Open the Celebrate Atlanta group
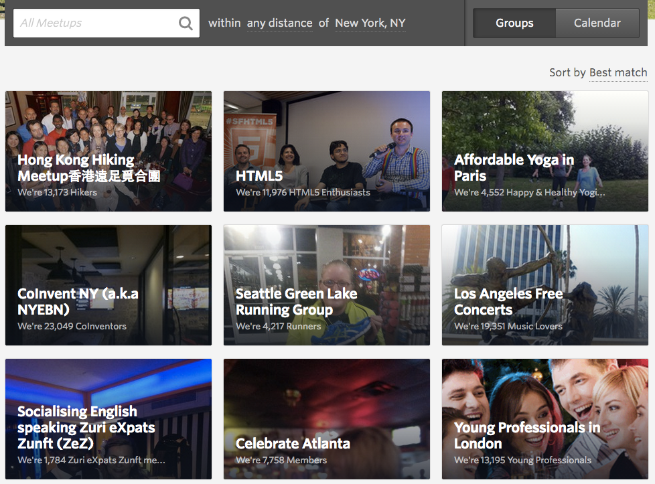655x484 pixels. tap(327, 419)
